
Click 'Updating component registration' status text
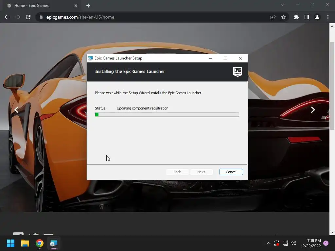point(143,108)
